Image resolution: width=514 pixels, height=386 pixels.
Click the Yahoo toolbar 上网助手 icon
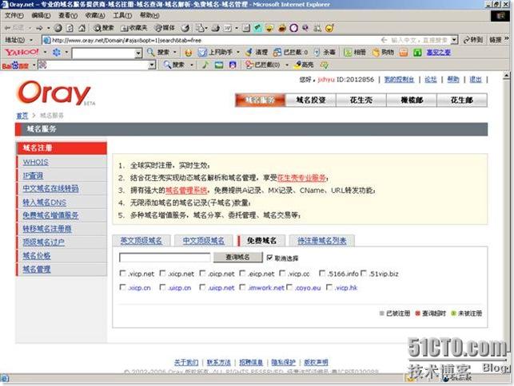(x=202, y=52)
